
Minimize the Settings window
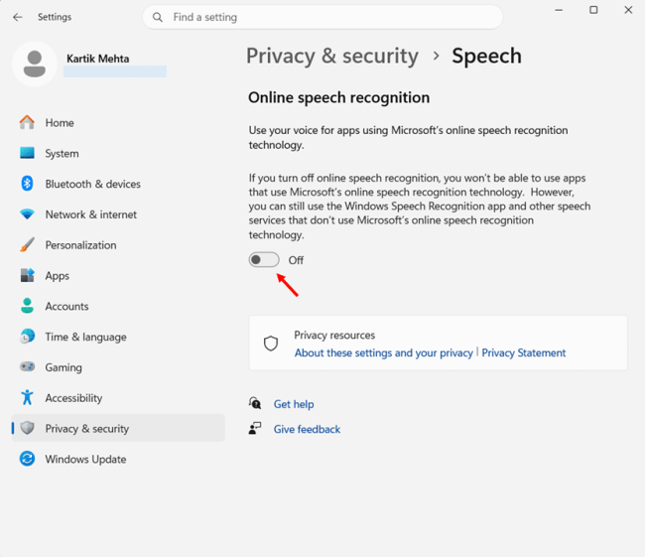(x=559, y=10)
